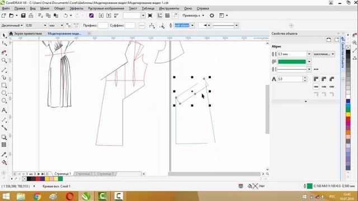Switch to Экран приветствия tab

pos(25,33)
